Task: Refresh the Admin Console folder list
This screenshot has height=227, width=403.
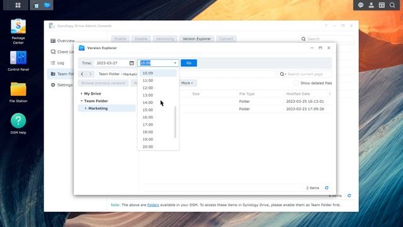Action: tap(349, 195)
